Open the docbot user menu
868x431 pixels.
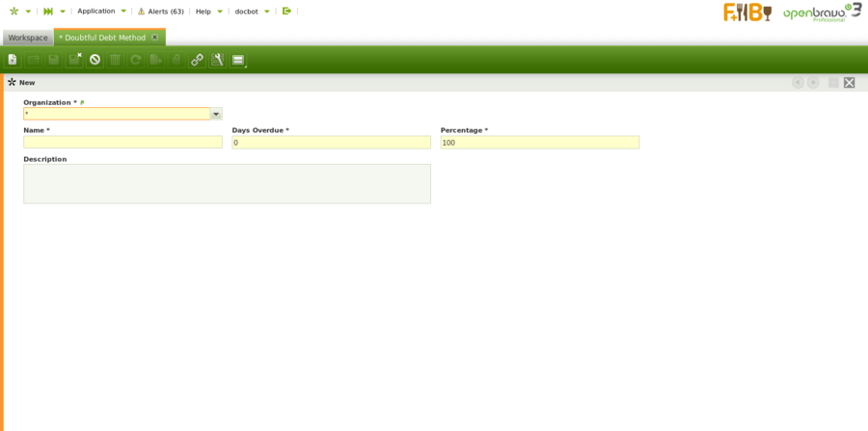click(x=247, y=12)
